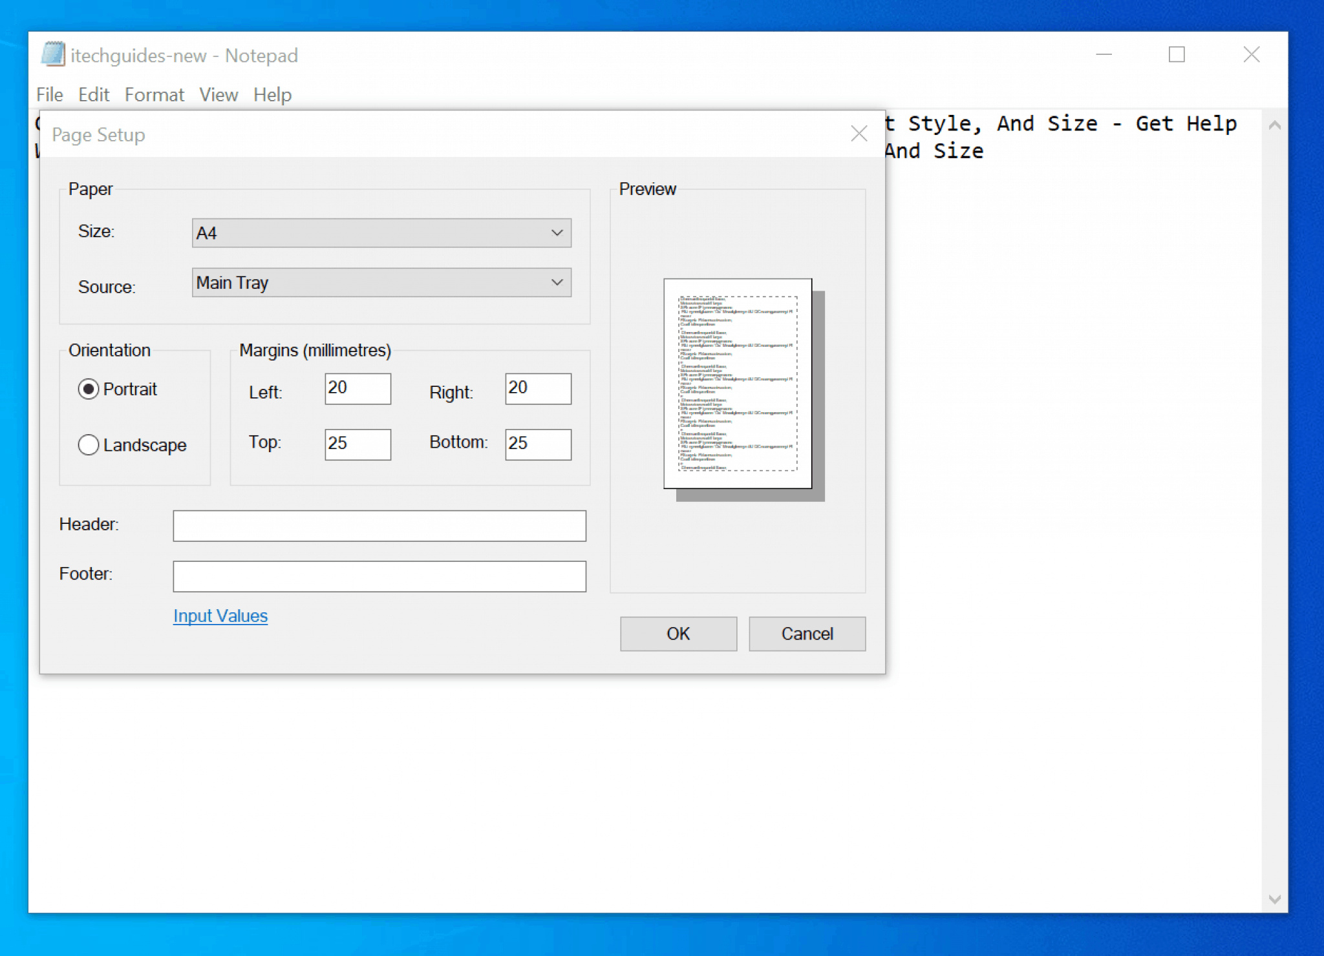Open the View menu
Image resolution: width=1324 pixels, height=956 pixels.
[219, 95]
